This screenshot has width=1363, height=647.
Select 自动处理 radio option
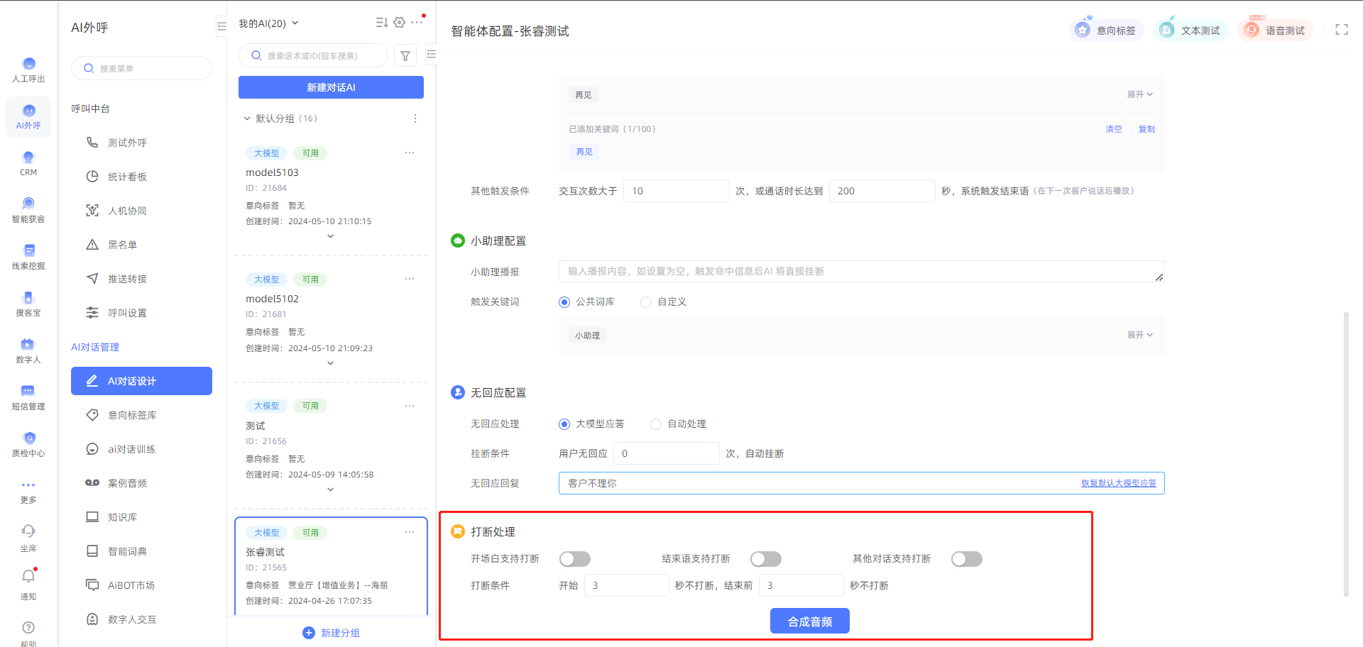point(656,424)
